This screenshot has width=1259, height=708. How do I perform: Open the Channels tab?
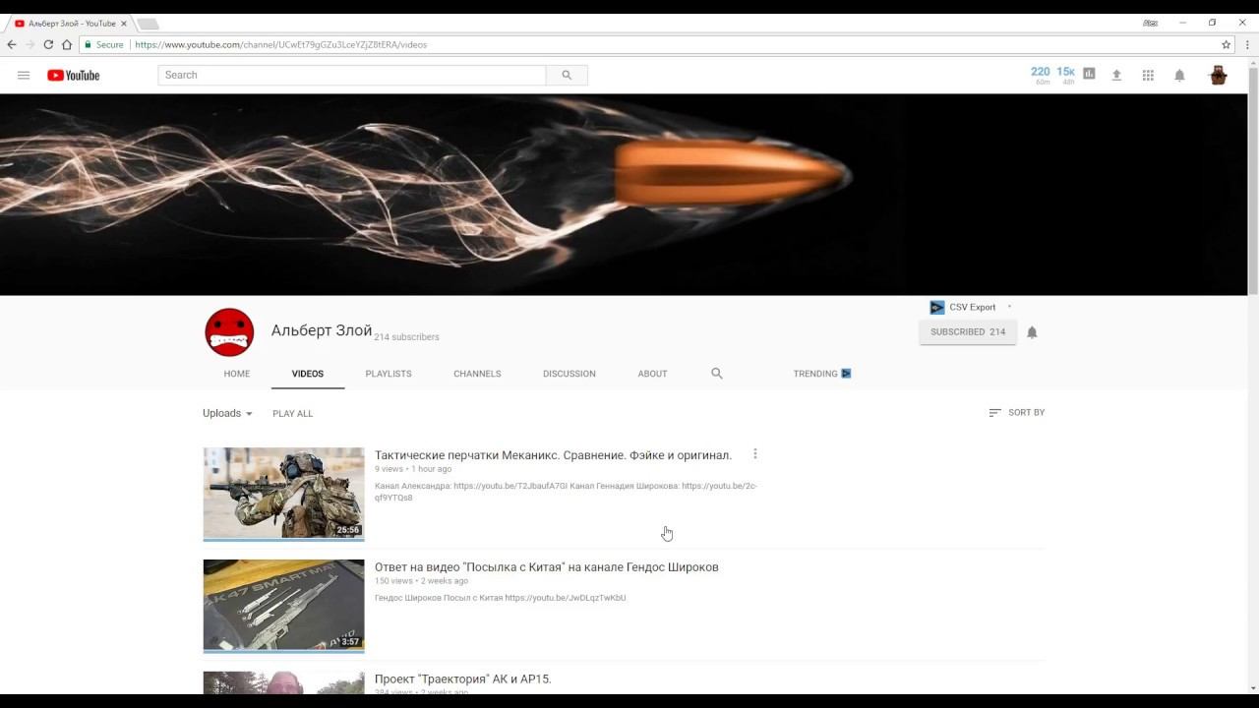pos(477,374)
